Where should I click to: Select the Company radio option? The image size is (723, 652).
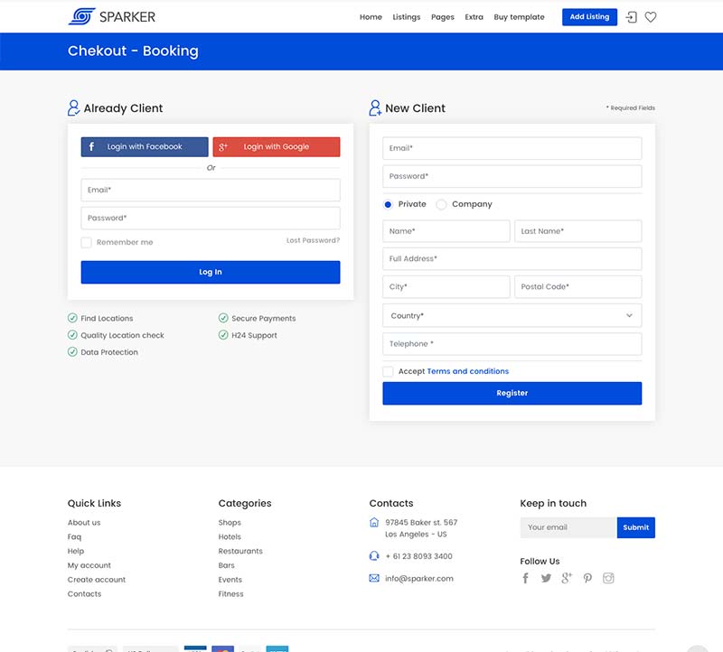[x=442, y=205]
